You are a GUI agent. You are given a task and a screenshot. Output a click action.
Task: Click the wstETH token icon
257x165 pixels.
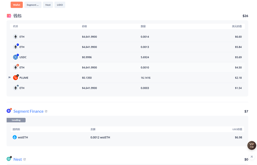click(x=15, y=137)
